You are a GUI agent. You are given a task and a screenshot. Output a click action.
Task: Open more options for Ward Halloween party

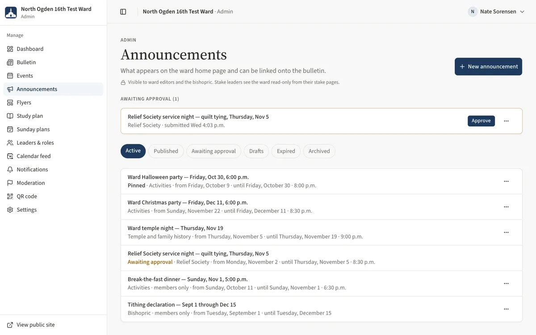pyautogui.click(x=506, y=181)
